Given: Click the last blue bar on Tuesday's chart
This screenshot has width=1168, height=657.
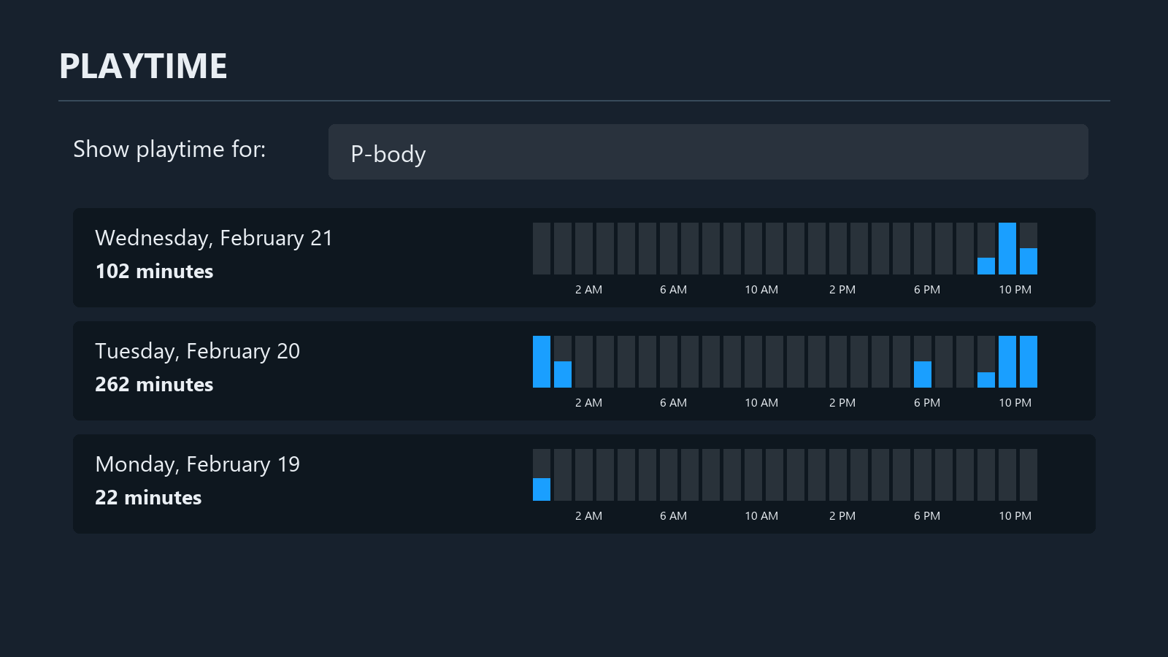Looking at the screenshot, I should (1029, 362).
